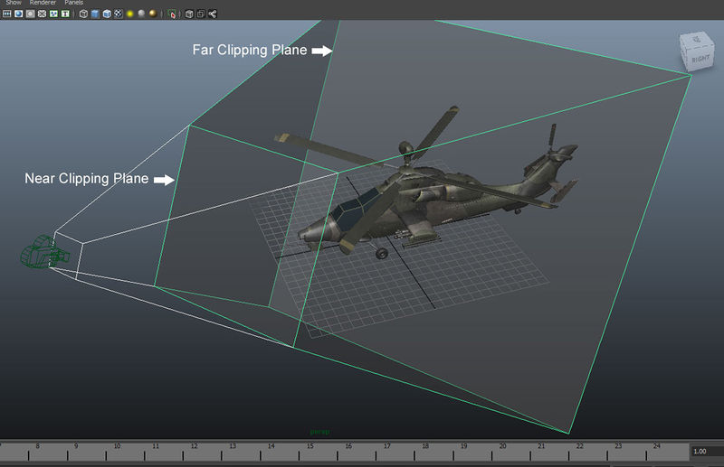Click the golden sphere high quality icon
The image size is (724, 467).
pos(152,14)
